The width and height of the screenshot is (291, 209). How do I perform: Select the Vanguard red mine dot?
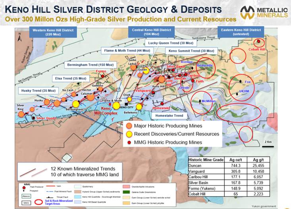click(153, 92)
